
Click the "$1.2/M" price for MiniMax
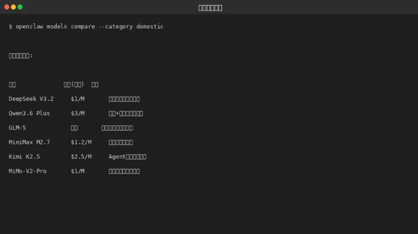81,142
